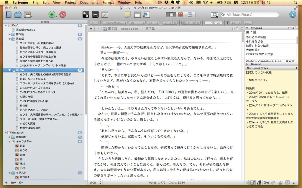302x188 pixels.
Task: Click the green Add document button
Action: [52, 14]
